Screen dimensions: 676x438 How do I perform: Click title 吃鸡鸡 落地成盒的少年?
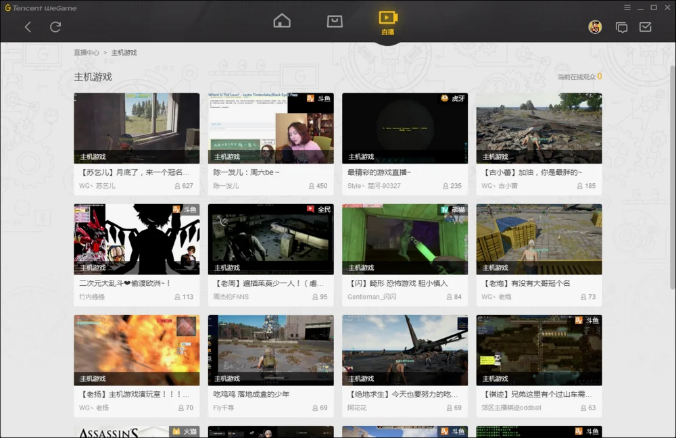coord(251,394)
